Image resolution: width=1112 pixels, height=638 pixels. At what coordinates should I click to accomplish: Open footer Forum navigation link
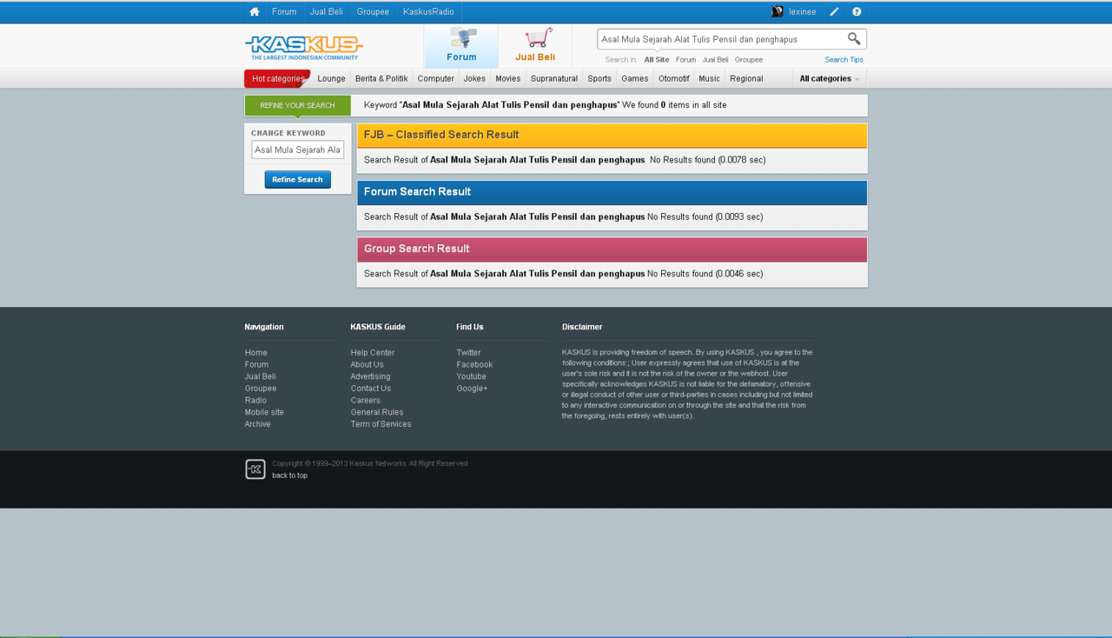coord(256,365)
